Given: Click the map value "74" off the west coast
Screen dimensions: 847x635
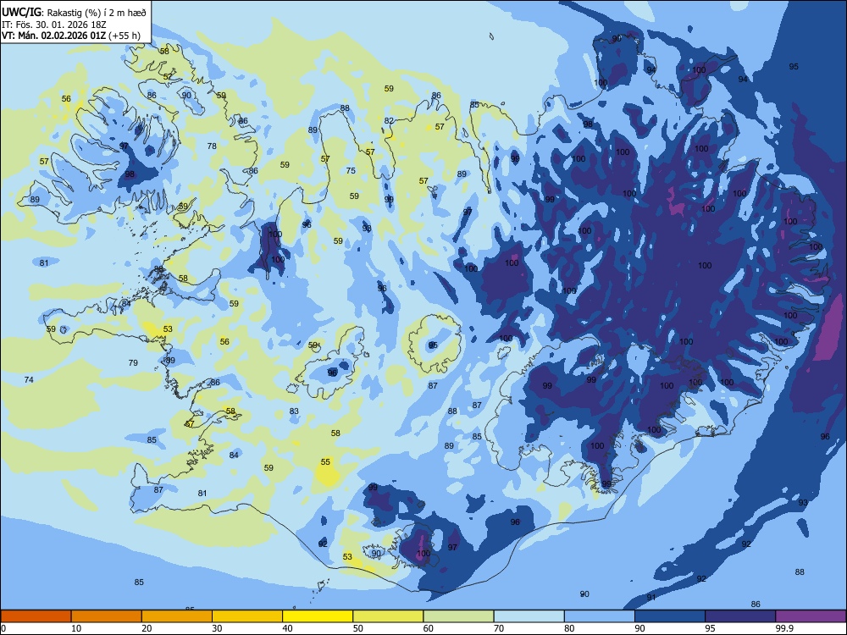Looking at the screenshot, I should [29, 379].
